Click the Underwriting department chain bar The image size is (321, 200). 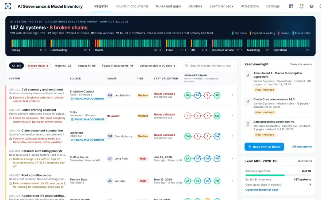(70, 43)
